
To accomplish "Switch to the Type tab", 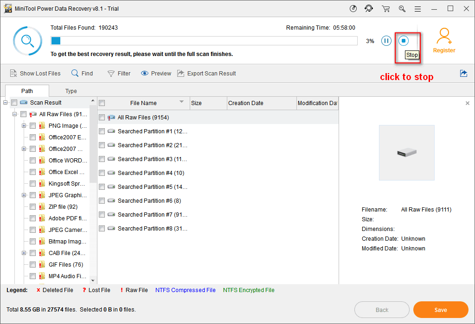I will (x=71, y=91).
